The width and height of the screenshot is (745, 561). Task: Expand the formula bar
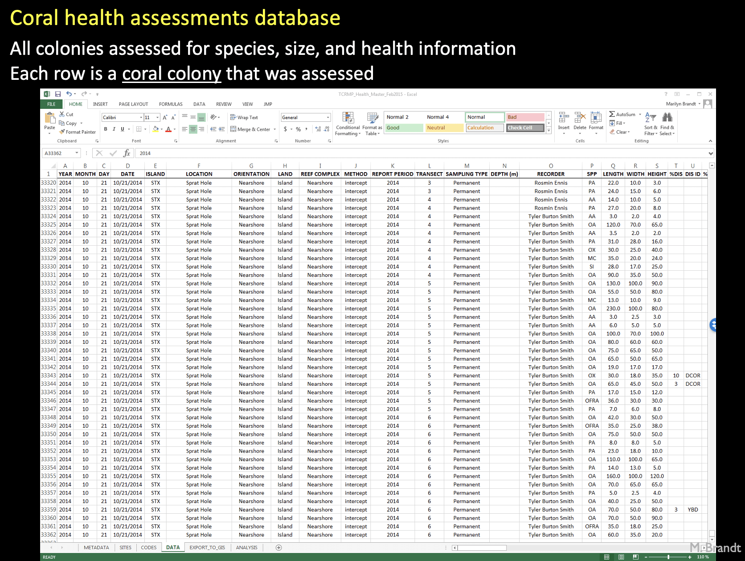pyautogui.click(x=711, y=153)
